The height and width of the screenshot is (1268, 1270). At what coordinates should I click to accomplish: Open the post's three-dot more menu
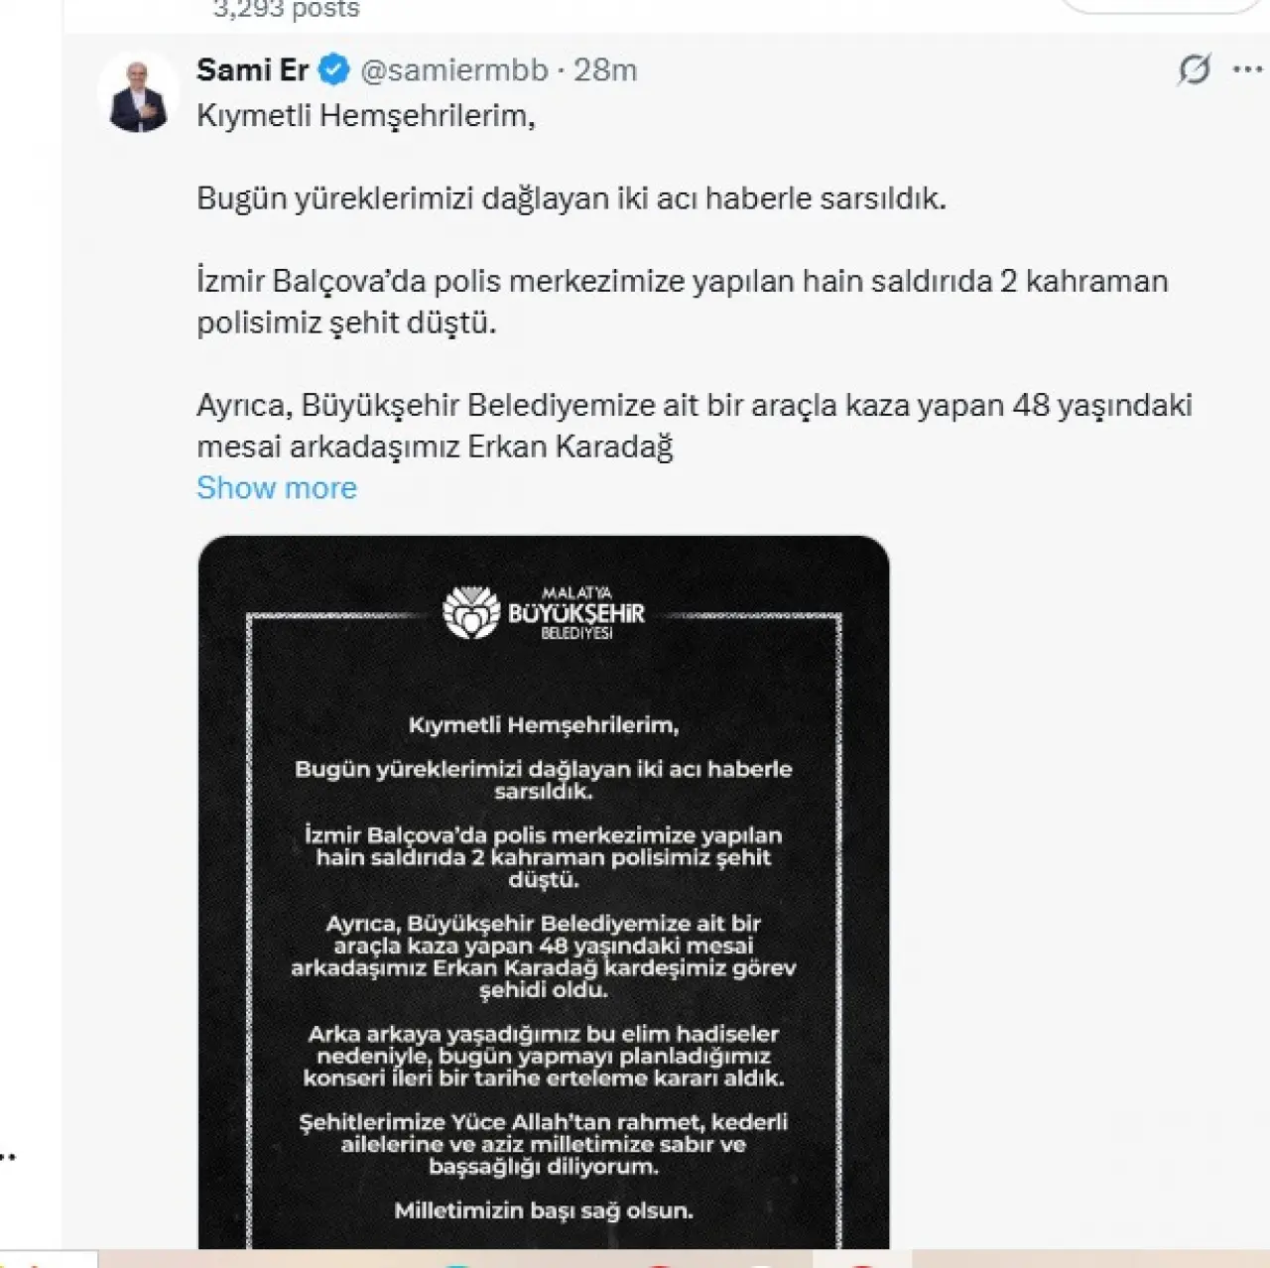click(x=1246, y=69)
